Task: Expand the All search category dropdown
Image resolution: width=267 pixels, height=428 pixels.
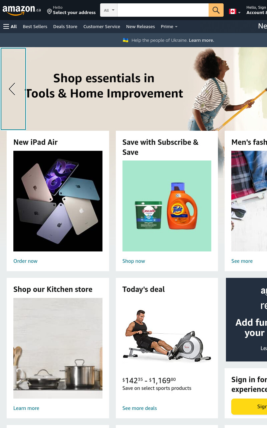Action: click(109, 10)
